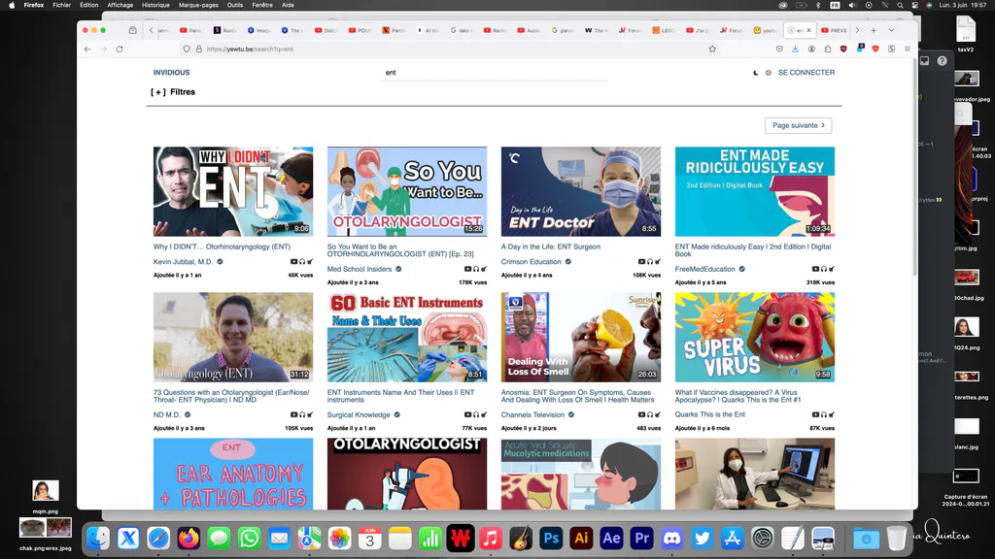Click the Invidious search field containing 'ent'

494,73
